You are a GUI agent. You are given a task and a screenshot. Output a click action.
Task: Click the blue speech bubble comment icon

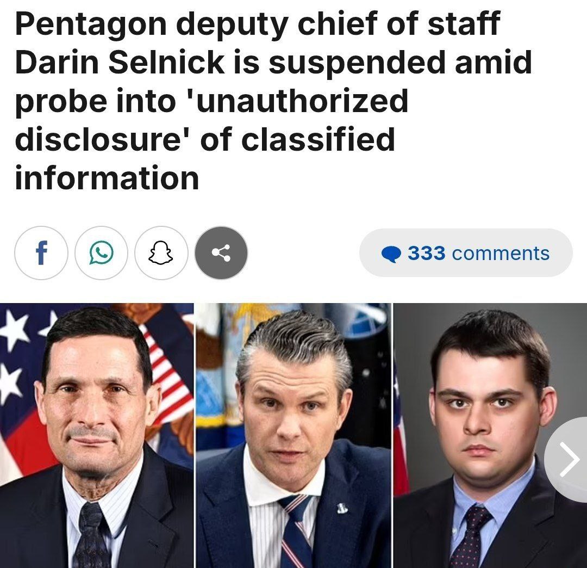tap(391, 254)
